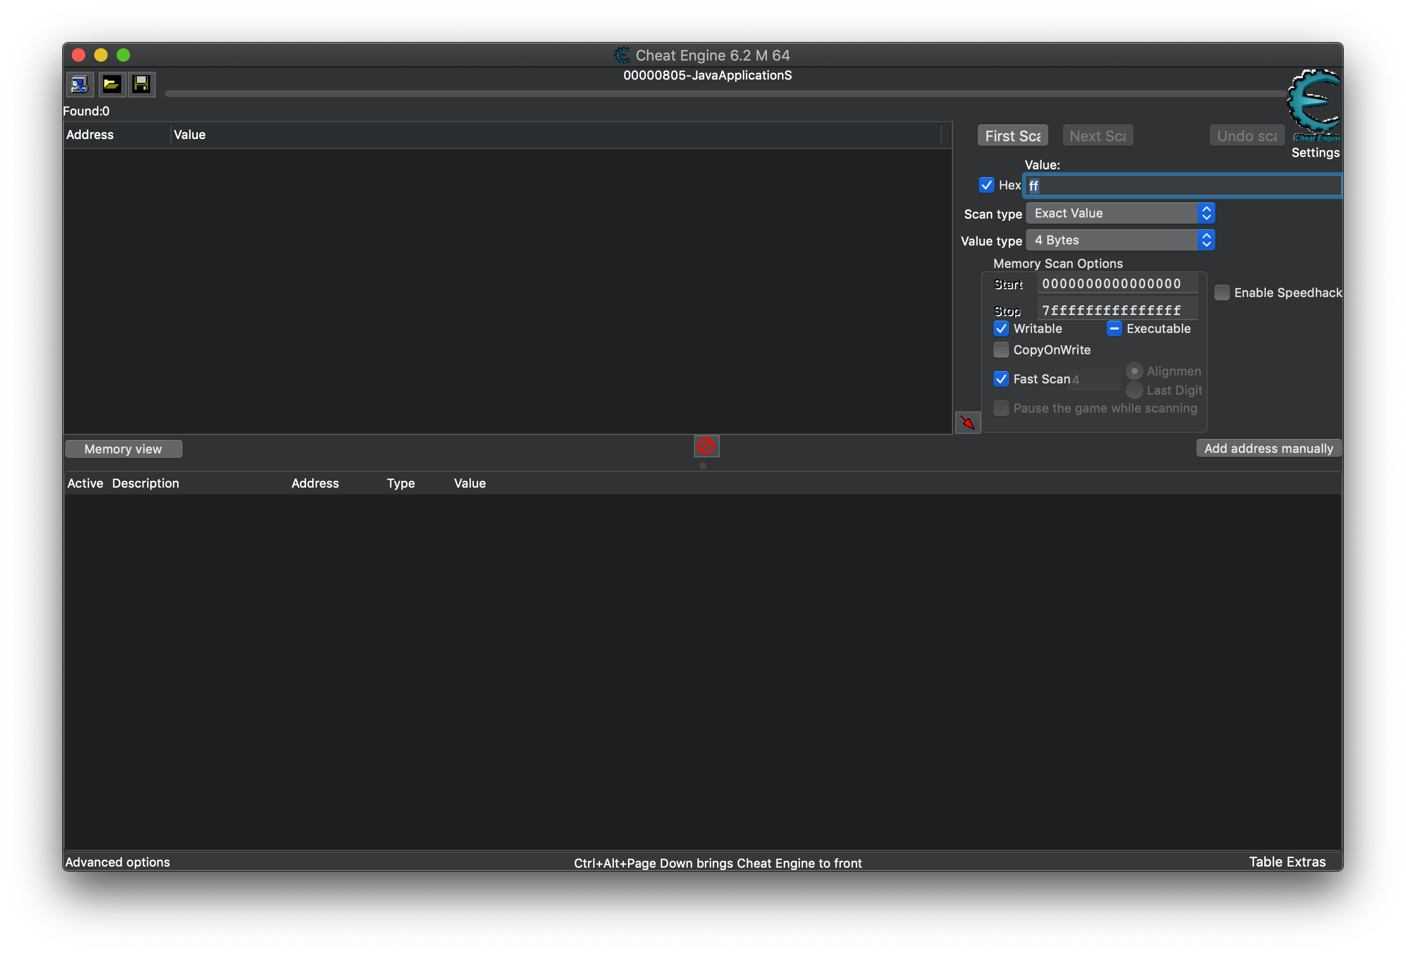Enable CopyOnWrite checkbox
The width and height of the screenshot is (1406, 954).
click(x=1001, y=350)
